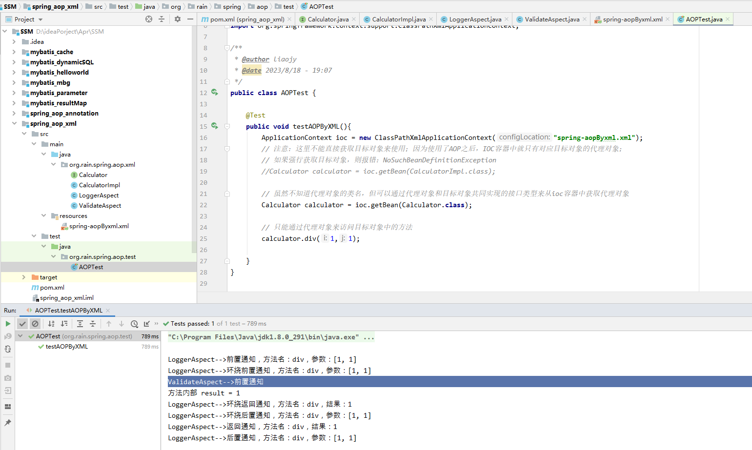Fold the Javadoc comment block at line 8
Viewport: 752px width, 450px height.
point(227,48)
